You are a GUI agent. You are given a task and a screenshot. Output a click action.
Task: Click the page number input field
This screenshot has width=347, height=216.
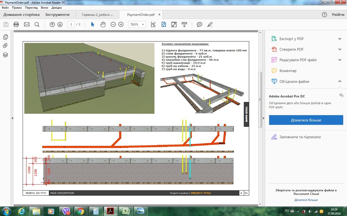(x=71, y=25)
